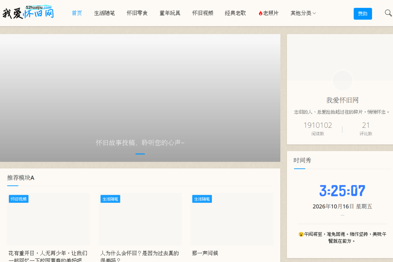Click the 生活随笔 tag above 人为什么会怀旧
The width and height of the screenshot is (393, 262).
click(110, 199)
